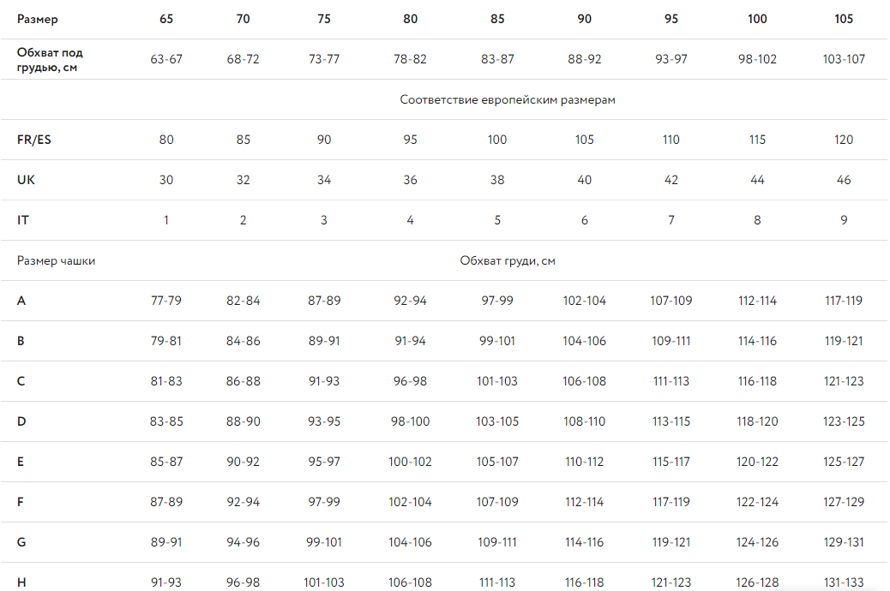Image resolution: width=890 pixels, height=591 pixels.
Task: Click the FR/ES row label
Action: click(34, 140)
